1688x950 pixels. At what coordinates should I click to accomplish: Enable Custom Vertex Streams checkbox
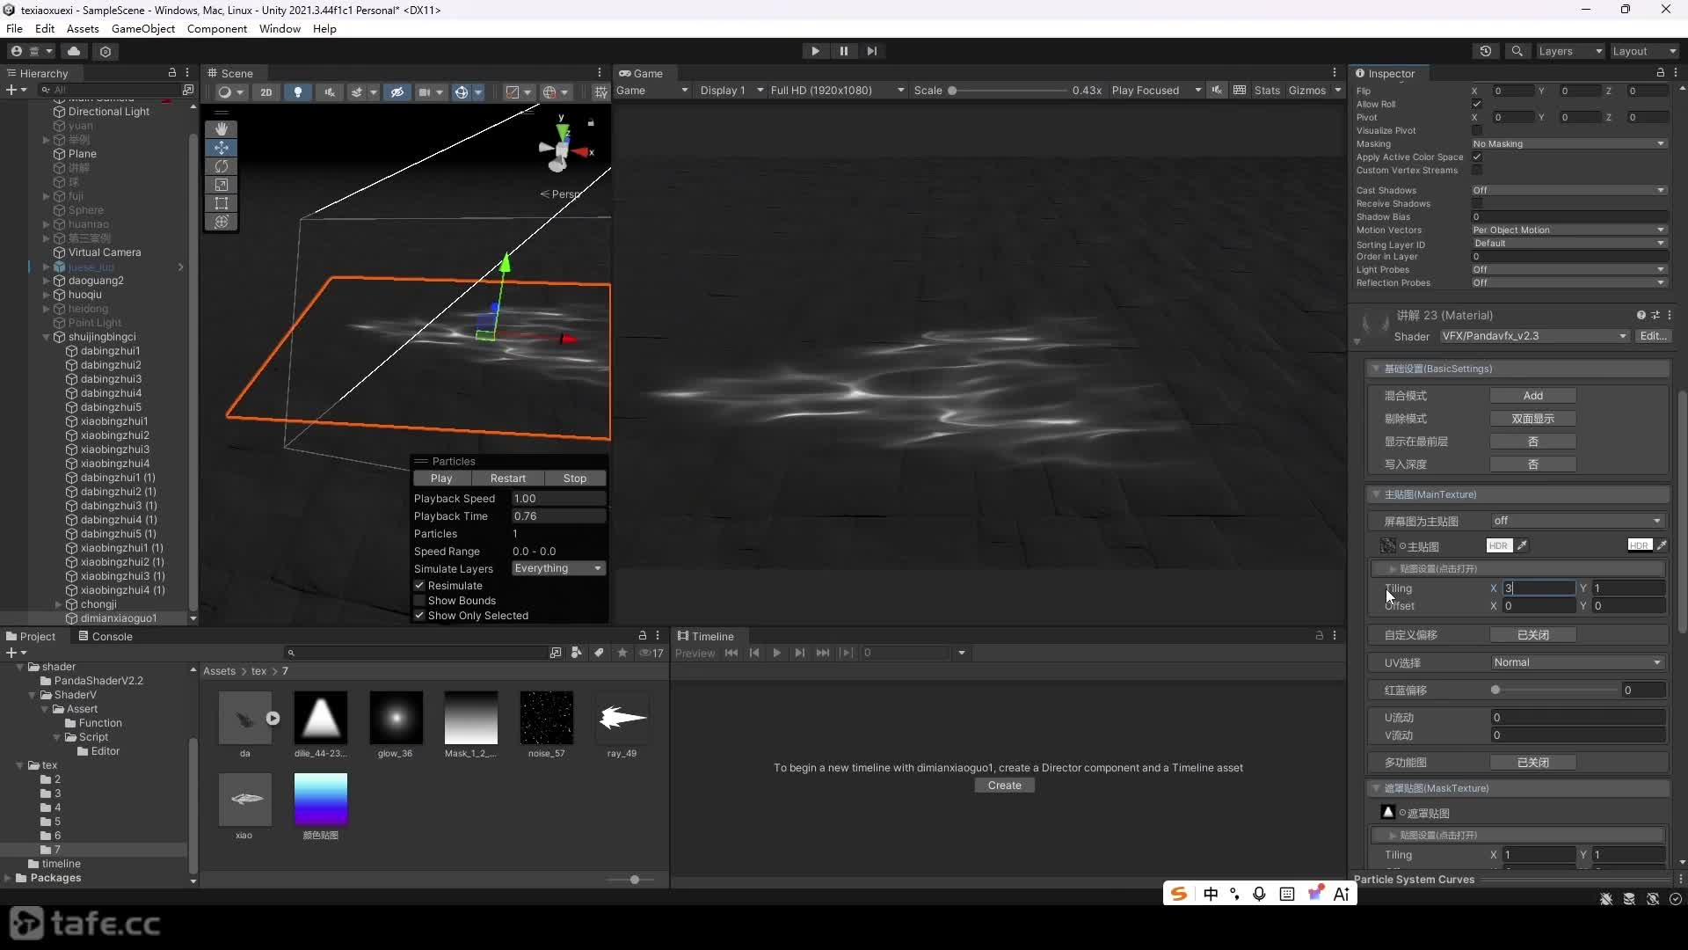[1477, 170]
